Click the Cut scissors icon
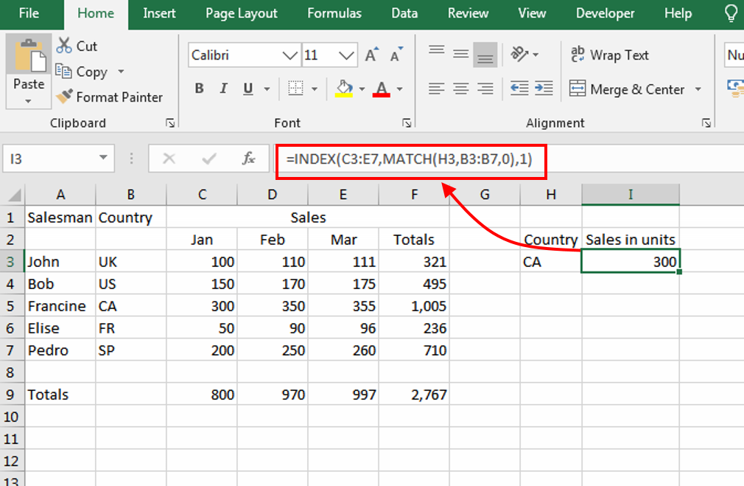The width and height of the screenshot is (744, 486). pyautogui.click(x=65, y=46)
